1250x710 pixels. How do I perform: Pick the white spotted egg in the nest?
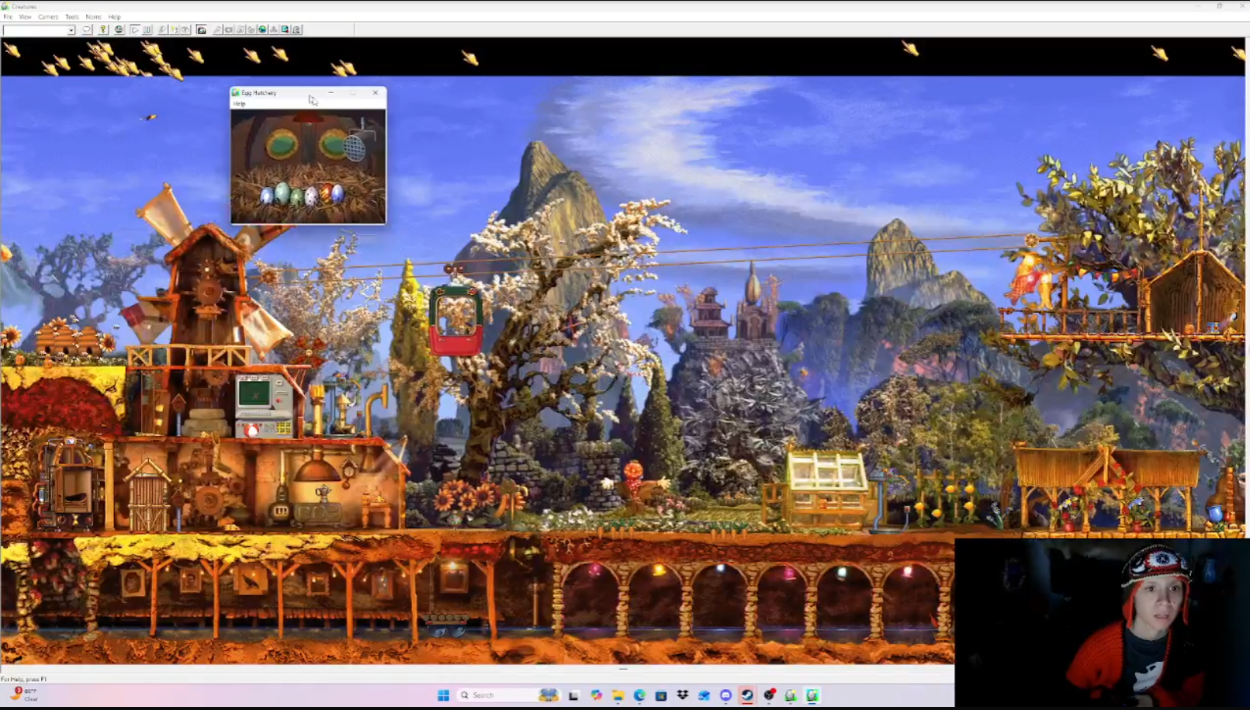(312, 196)
